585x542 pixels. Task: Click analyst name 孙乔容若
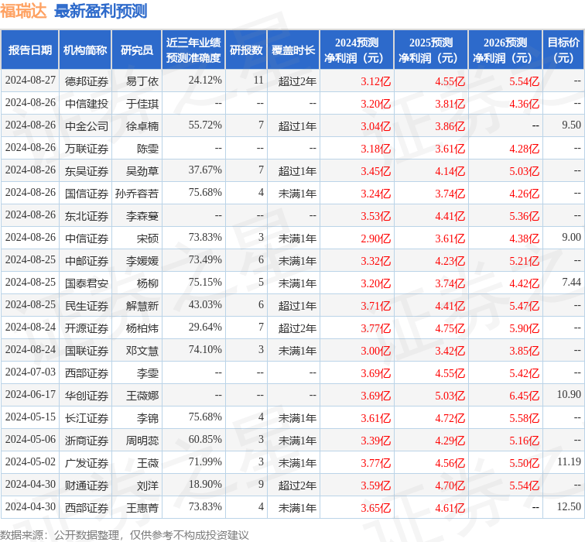(137, 194)
